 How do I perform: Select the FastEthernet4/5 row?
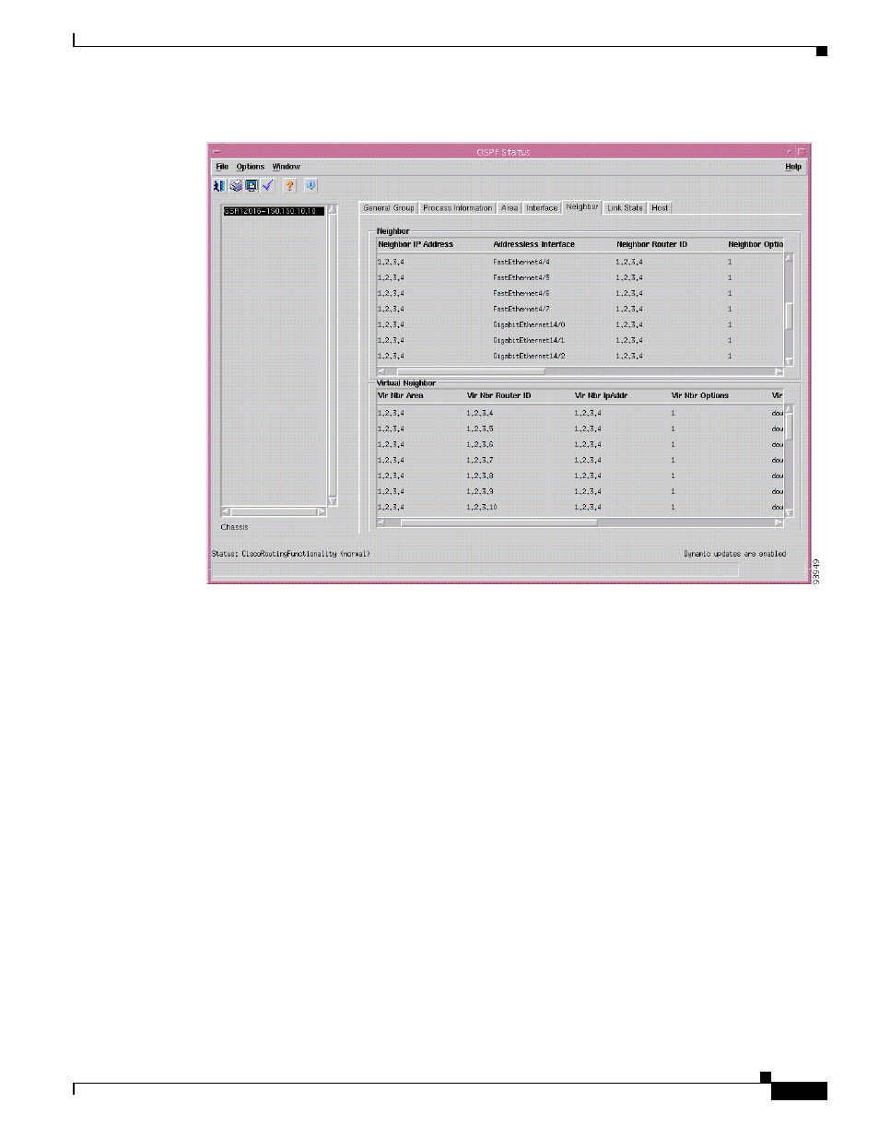[580, 277]
